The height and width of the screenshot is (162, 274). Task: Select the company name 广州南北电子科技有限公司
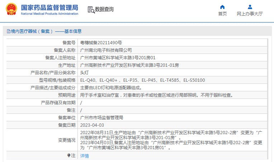106,50
